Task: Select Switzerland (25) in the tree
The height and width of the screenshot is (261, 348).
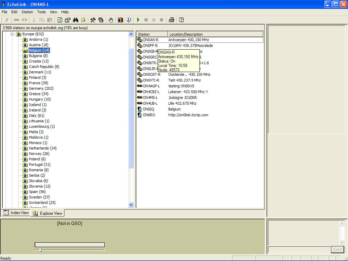Action: click(42, 203)
